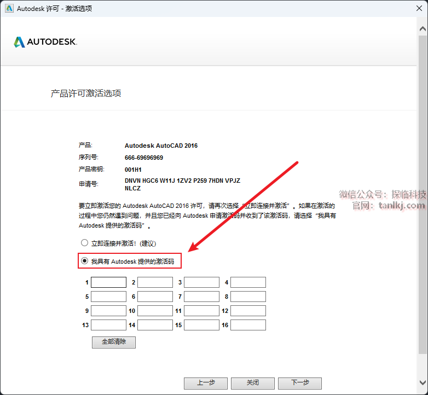Click the 序列号 label

pos(89,157)
